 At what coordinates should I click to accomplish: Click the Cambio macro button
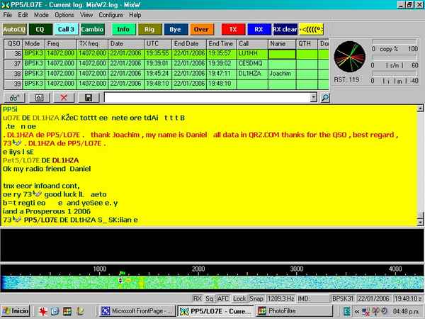[92, 29]
